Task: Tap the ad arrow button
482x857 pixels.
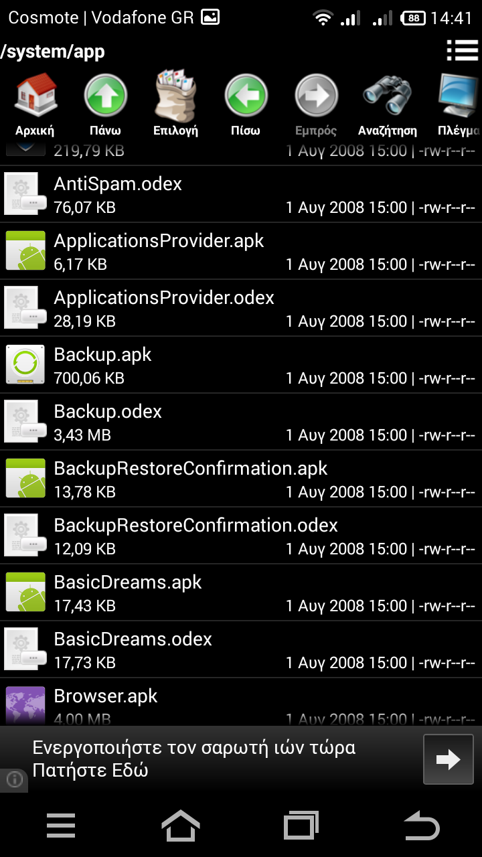Action: point(448,759)
